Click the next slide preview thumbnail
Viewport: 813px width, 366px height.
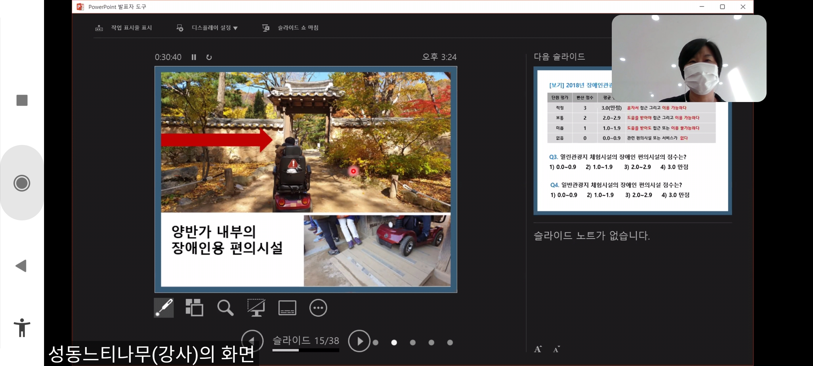pos(632,141)
